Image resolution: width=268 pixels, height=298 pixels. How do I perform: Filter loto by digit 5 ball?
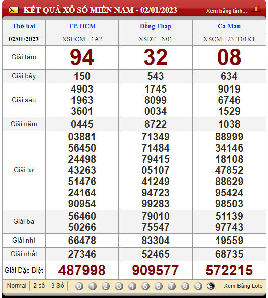(x=145, y=286)
